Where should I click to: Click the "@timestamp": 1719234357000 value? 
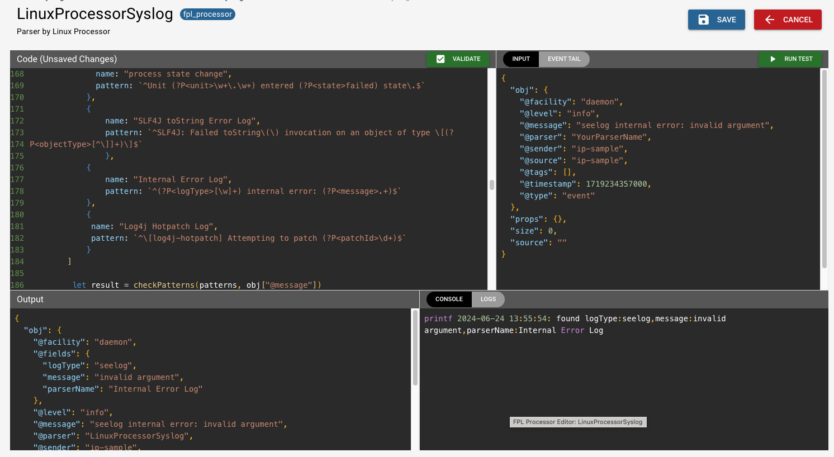pyautogui.click(x=617, y=184)
